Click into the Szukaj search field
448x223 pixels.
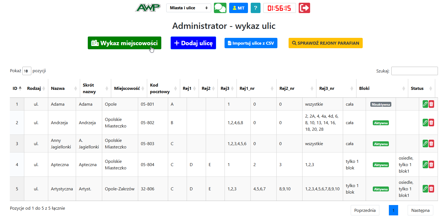tap(414, 71)
